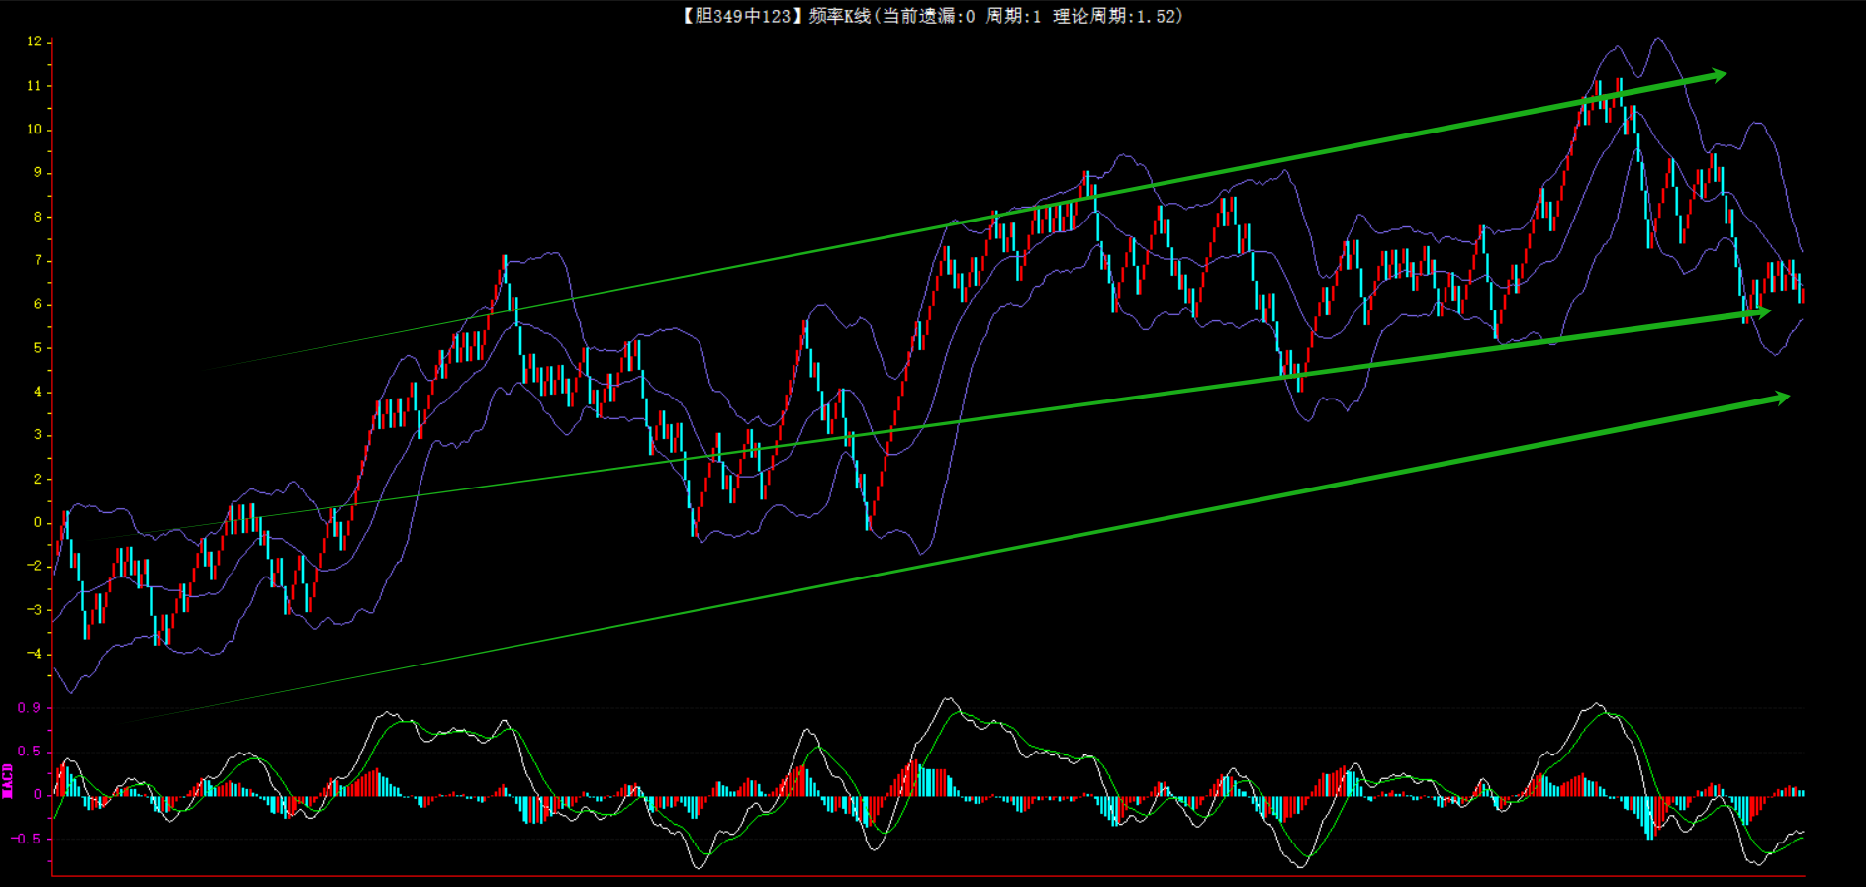Click the chart title 胆349中123
Image resolution: width=1866 pixels, height=887 pixels.
(x=737, y=16)
